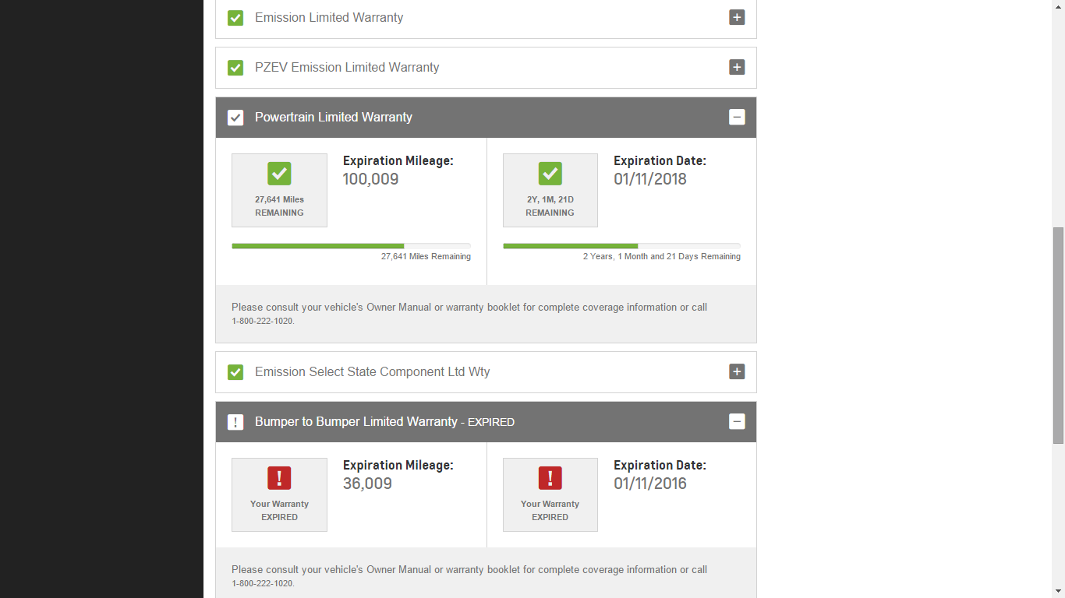Click white check icon beside Powertrain Limited Warranty
The height and width of the screenshot is (598, 1065).
(x=235, y=118)
